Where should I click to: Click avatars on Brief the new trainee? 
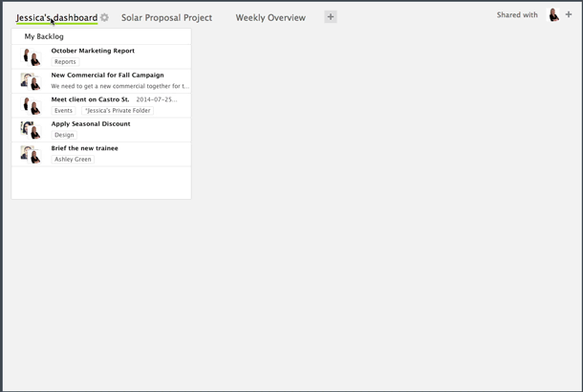point(31,153)
